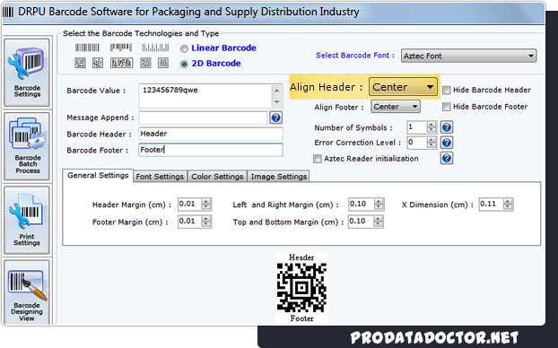The image size is (558, 348).
Task: Adjust the Number of Symbols spinner
Action: pos(432,127)
